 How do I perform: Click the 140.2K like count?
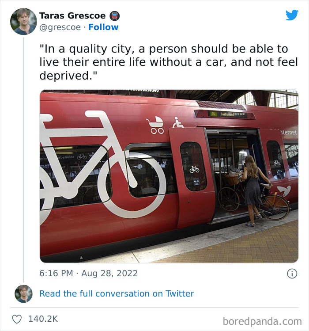43,319
